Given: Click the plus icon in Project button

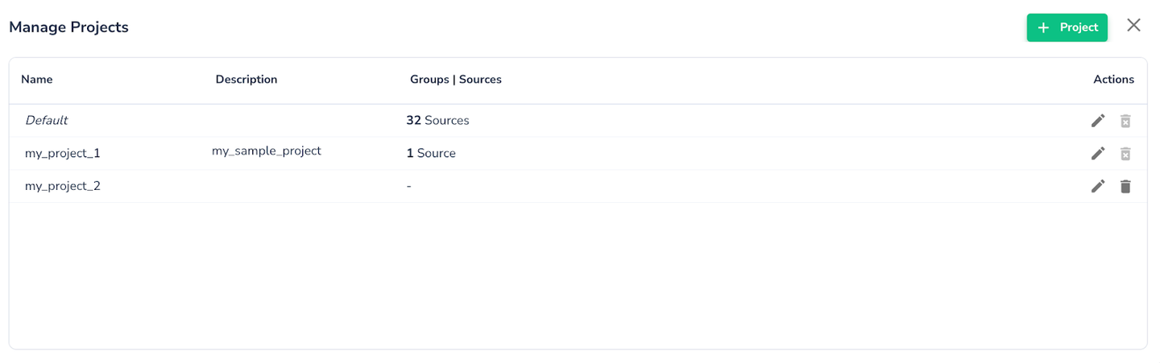Looking at the screenshot, I should click(1043, 27).
